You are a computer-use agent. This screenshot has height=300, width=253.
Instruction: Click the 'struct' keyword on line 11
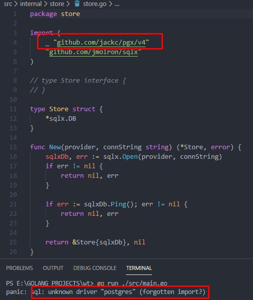click(x=83, y=109)
